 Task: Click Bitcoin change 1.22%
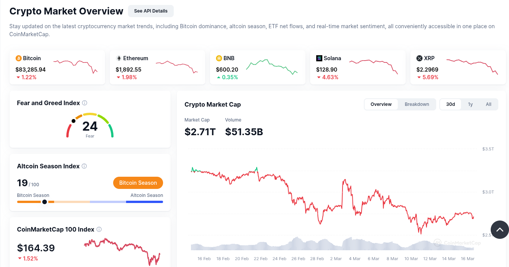[x=26, y=77]
